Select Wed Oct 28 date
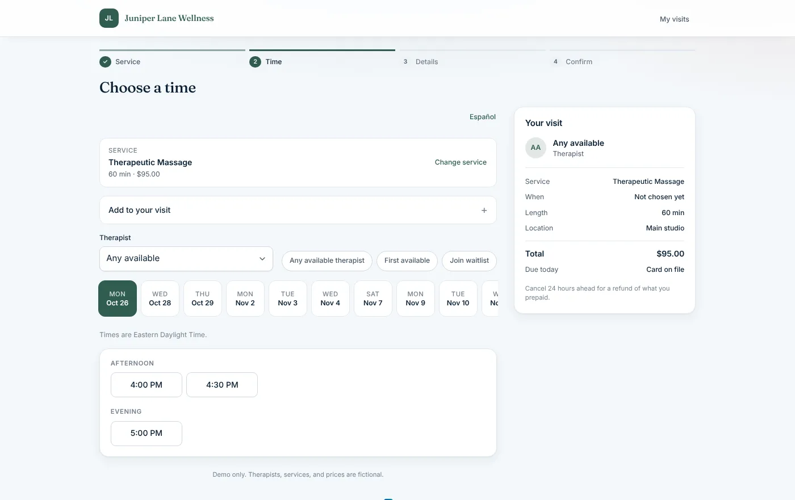795x500 pixels. 160,299
